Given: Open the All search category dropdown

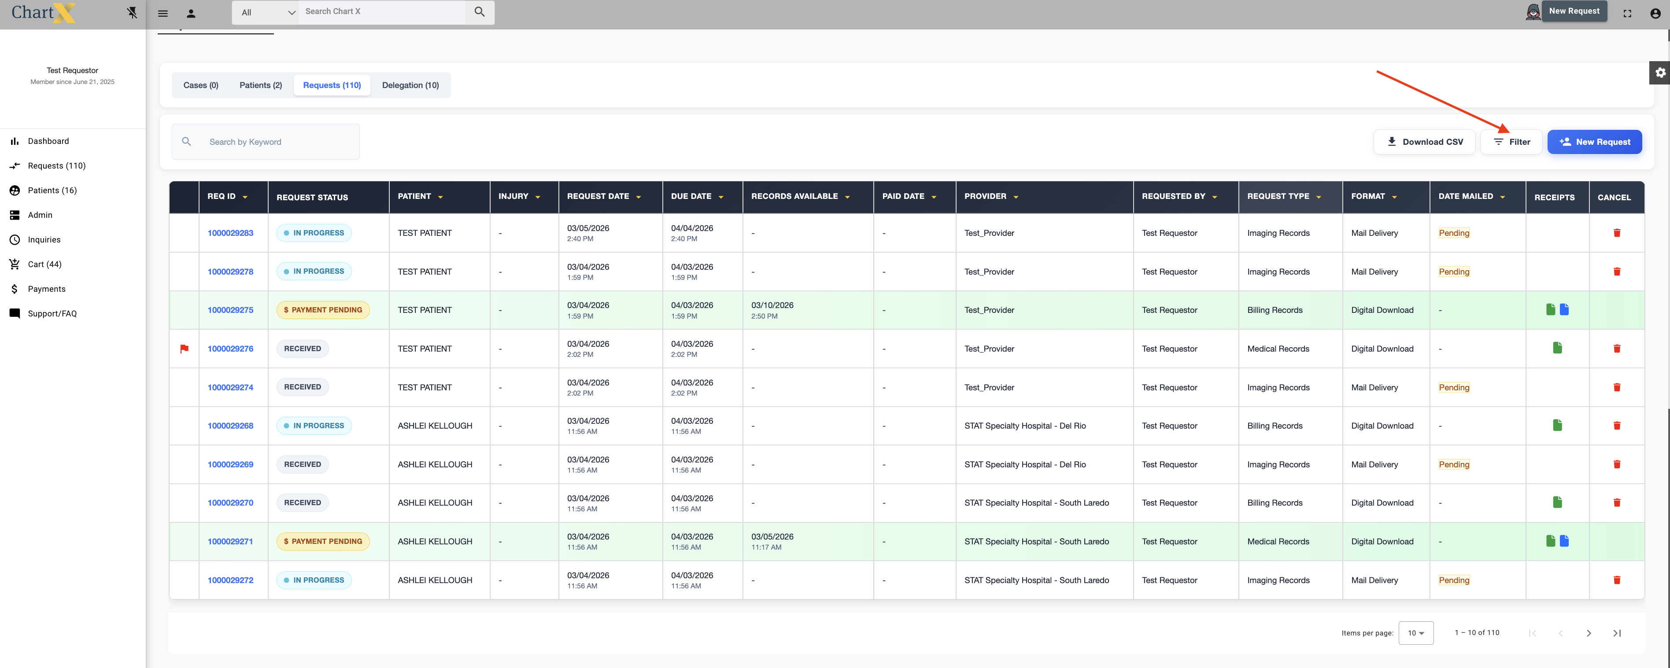Looking at the screenshot, I should click(267, 12).
